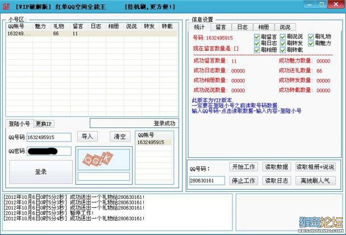The width and height of the screenshot is (346, 235).
Task: Toggle the 刷相册 checkbox
Action: pos(257,50)
